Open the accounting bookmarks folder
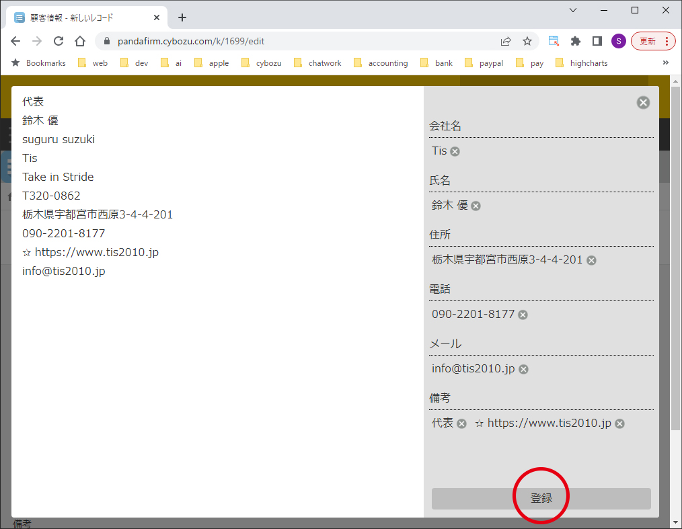The width and height of the screenshot is (682, 529). (381, 63)
